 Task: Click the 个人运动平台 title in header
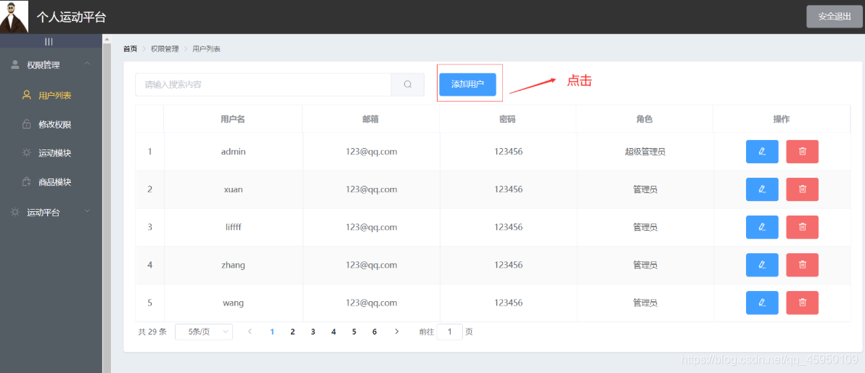coord(71,17)
